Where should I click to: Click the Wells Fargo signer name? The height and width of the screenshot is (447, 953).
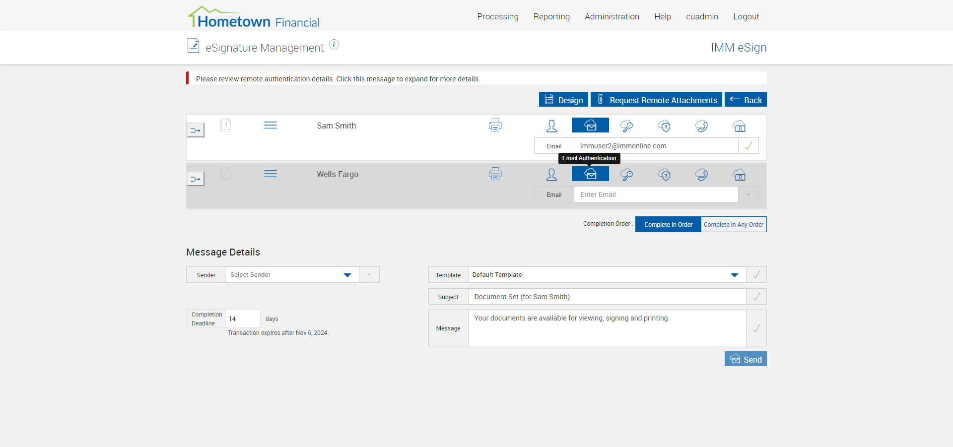pyautogui.click(x=338, y=174)
